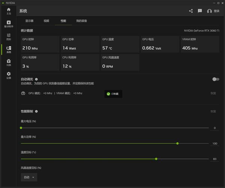
Task: Click the VRAM 时钟 405 Mhz card
Action: click(200, 44)
